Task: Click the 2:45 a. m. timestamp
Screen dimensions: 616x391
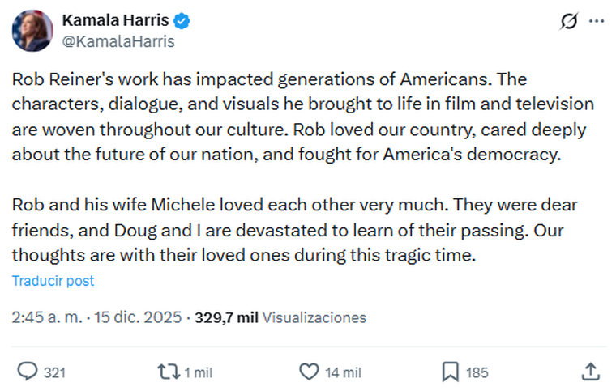Action: click(47, 317)
